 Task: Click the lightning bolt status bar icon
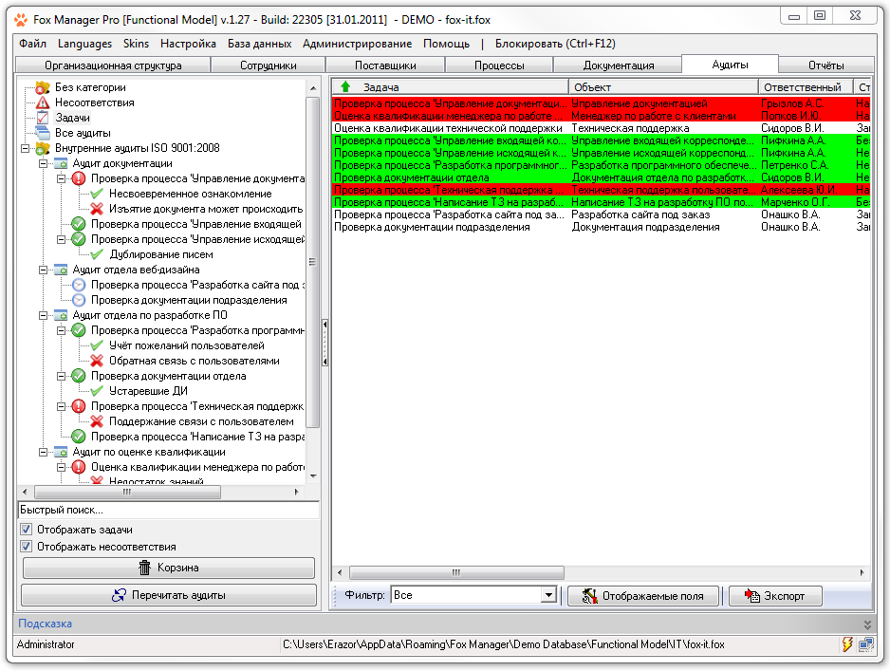(x=847, y=644)
